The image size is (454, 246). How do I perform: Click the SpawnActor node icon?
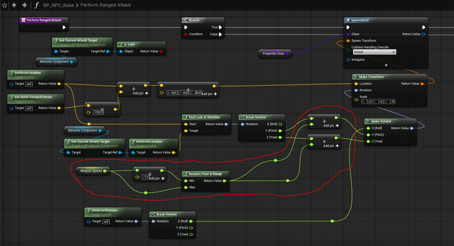point(348,20)
